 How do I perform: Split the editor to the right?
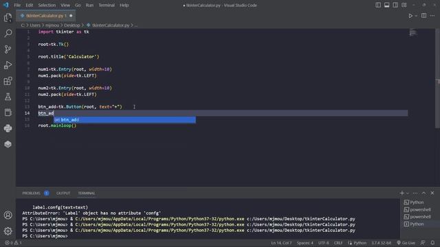(x=423, y=16)
